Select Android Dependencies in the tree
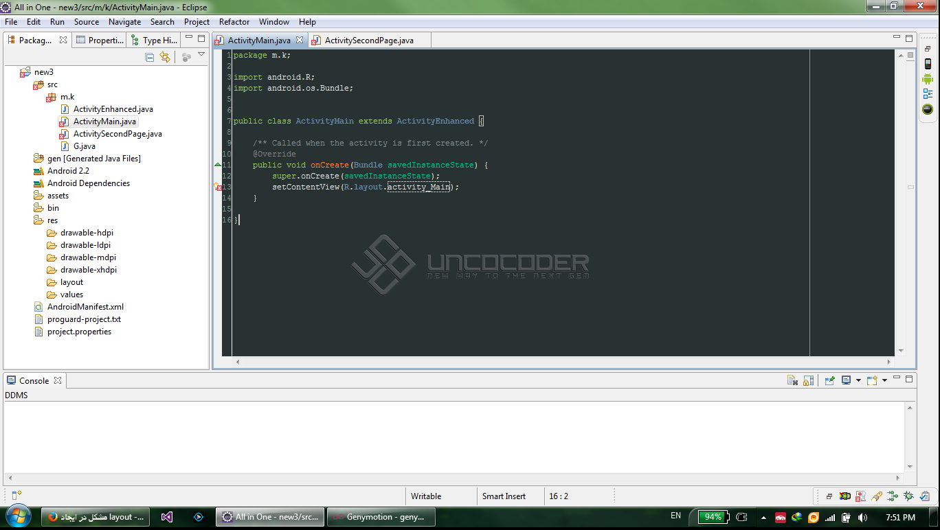The height and width of the screenshot is (530, 940). [82, 183]
